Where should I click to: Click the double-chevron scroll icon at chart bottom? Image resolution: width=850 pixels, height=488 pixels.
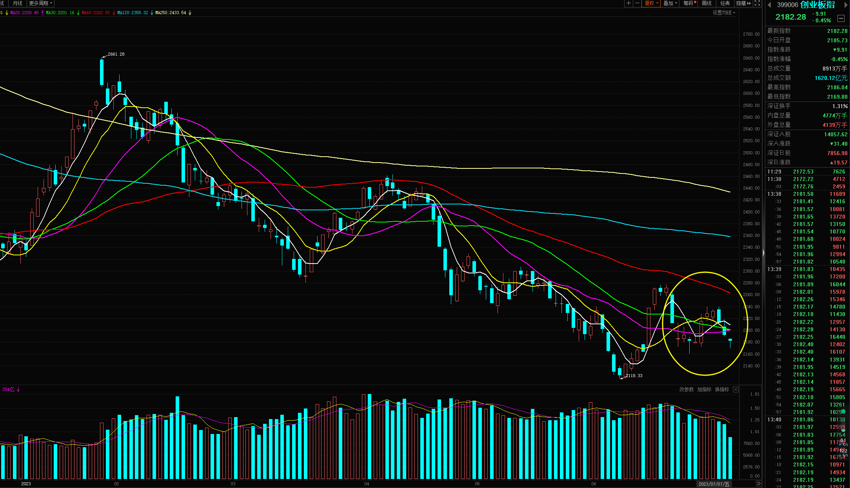[758, 484]
